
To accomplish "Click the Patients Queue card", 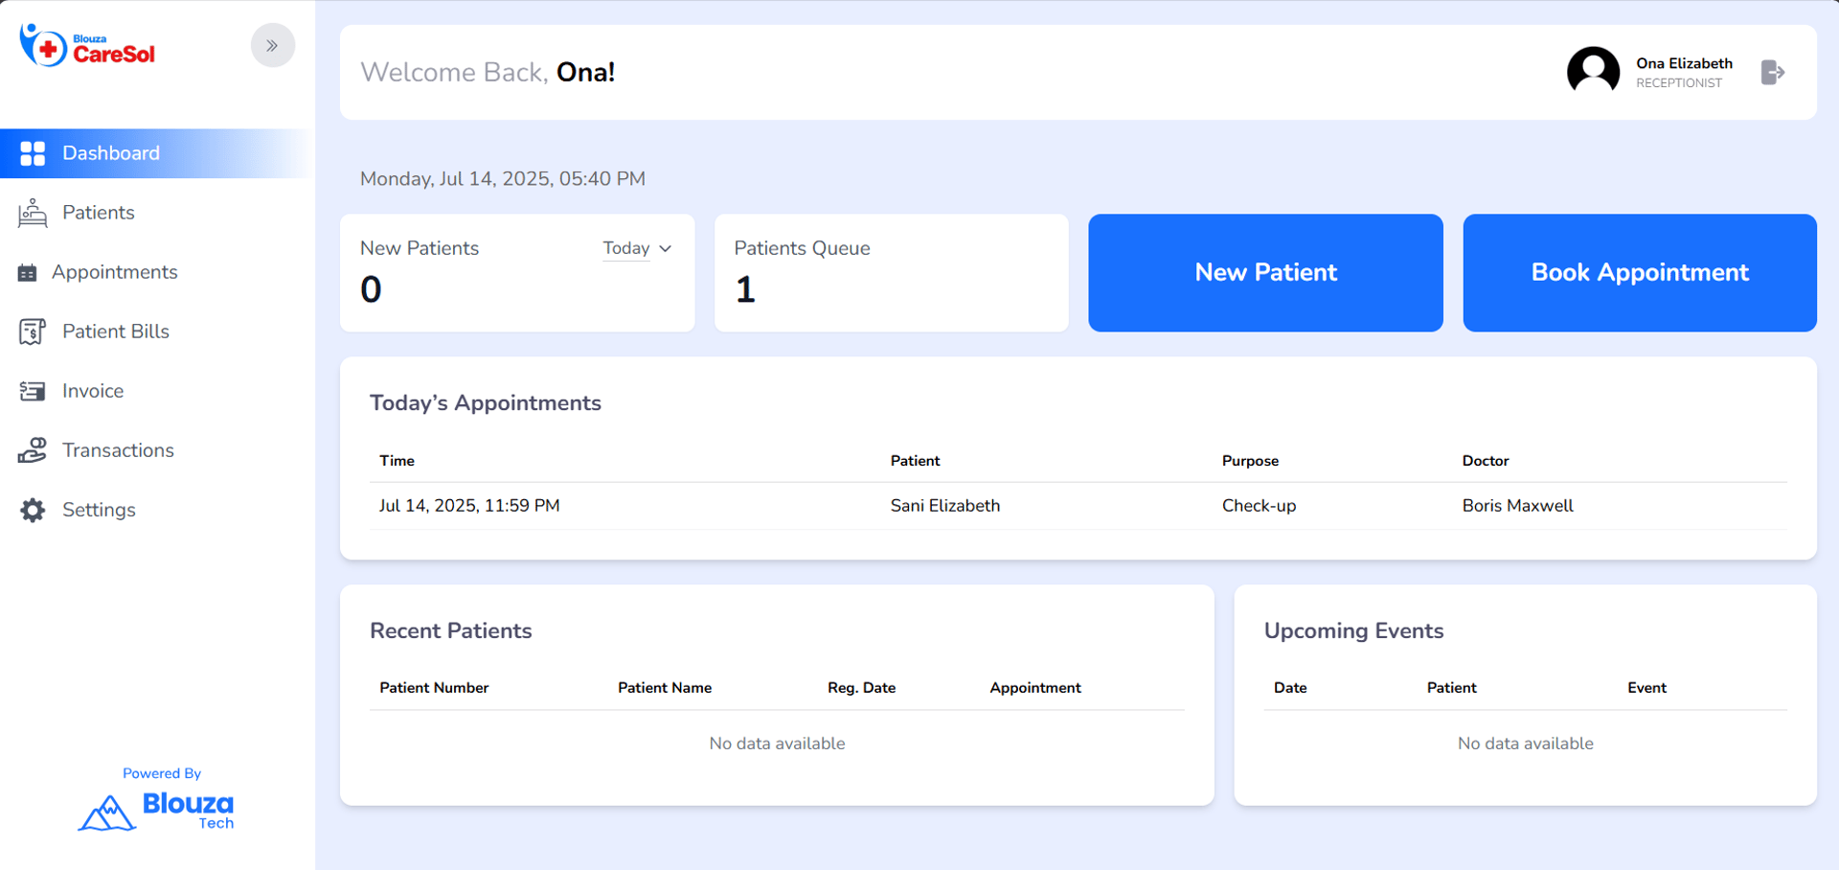I will tap(891, 273).
